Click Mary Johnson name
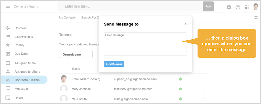 tap(81, 89)
